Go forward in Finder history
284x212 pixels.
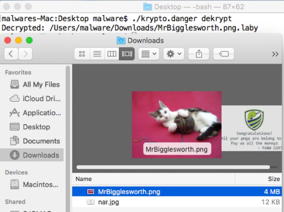click(x=26, y=54)
